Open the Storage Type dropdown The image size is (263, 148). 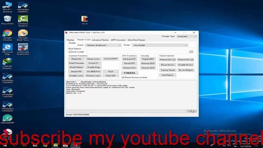(x=187, y=36)
